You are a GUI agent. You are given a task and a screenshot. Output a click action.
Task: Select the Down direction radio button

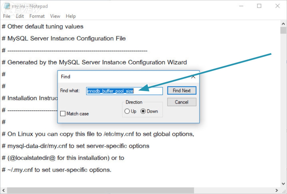point(143,111)
